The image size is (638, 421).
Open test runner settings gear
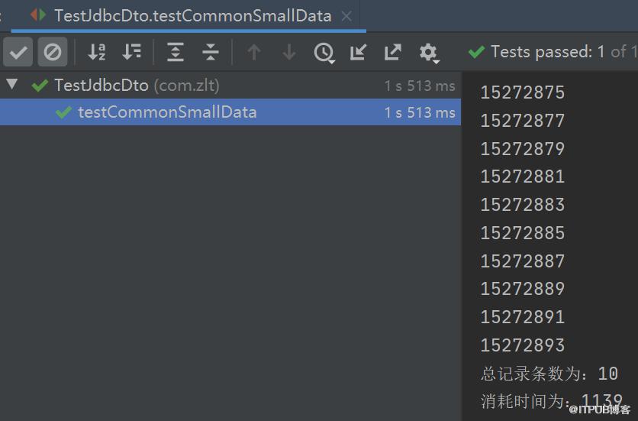click(429, 53)
